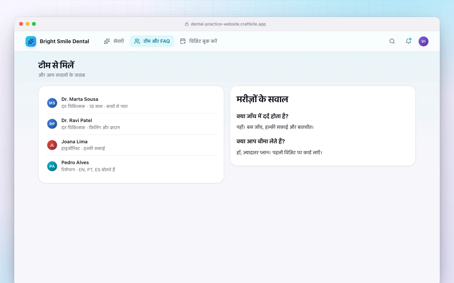Click the green maximize window button
The image size is (454, 283).
pos(34,24)
